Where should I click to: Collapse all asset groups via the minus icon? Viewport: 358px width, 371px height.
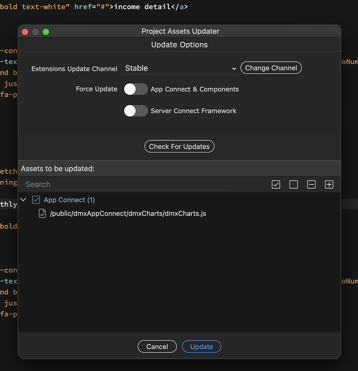click(311, 184)
